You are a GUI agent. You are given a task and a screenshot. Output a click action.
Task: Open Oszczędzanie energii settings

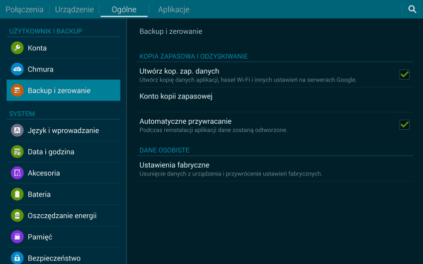click(63, 215)
